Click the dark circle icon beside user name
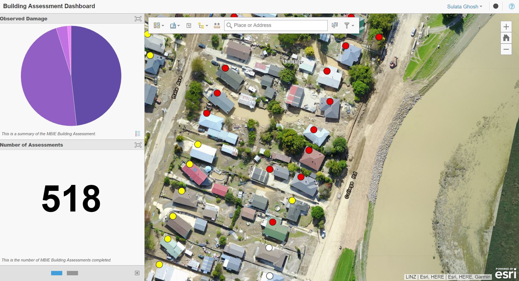 (x=496, y=6)
